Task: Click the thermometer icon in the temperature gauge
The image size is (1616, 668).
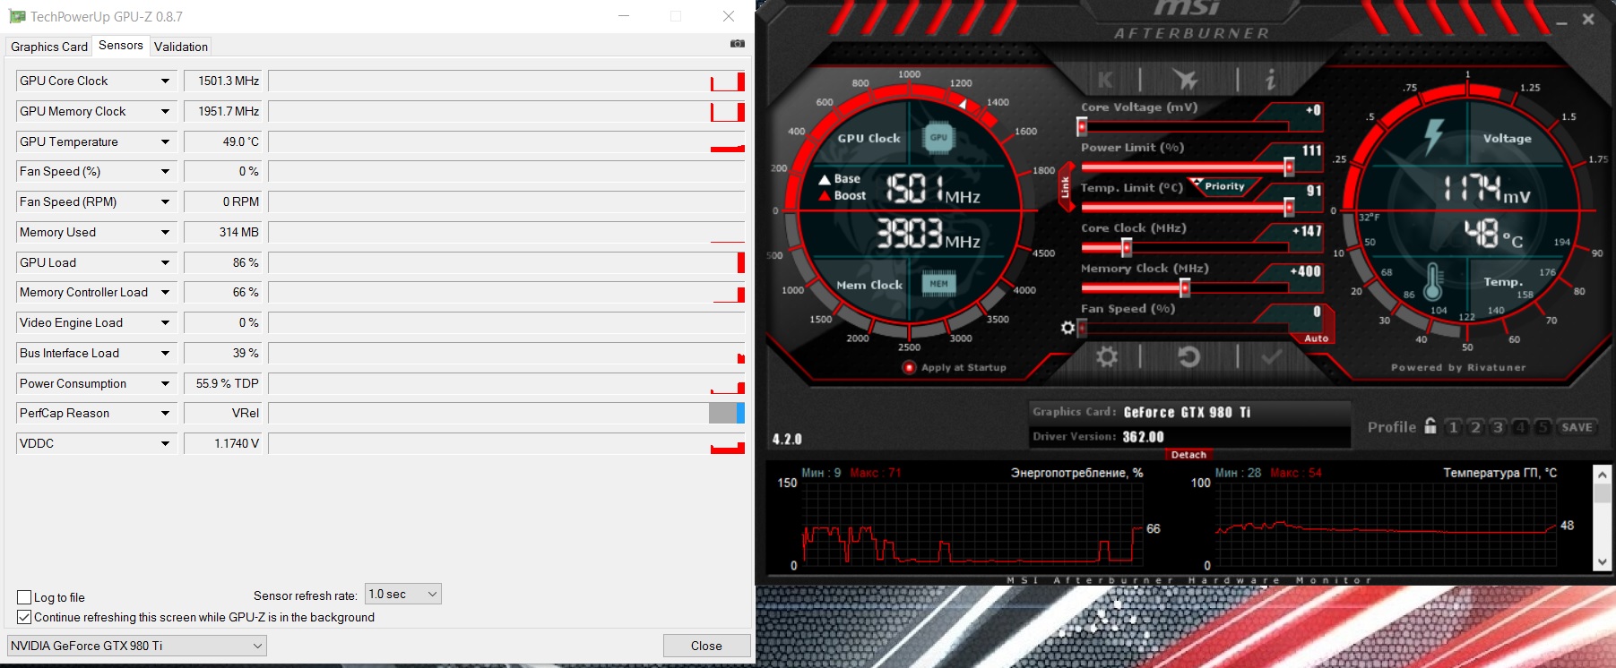Action: click(x=1432, y=281)
